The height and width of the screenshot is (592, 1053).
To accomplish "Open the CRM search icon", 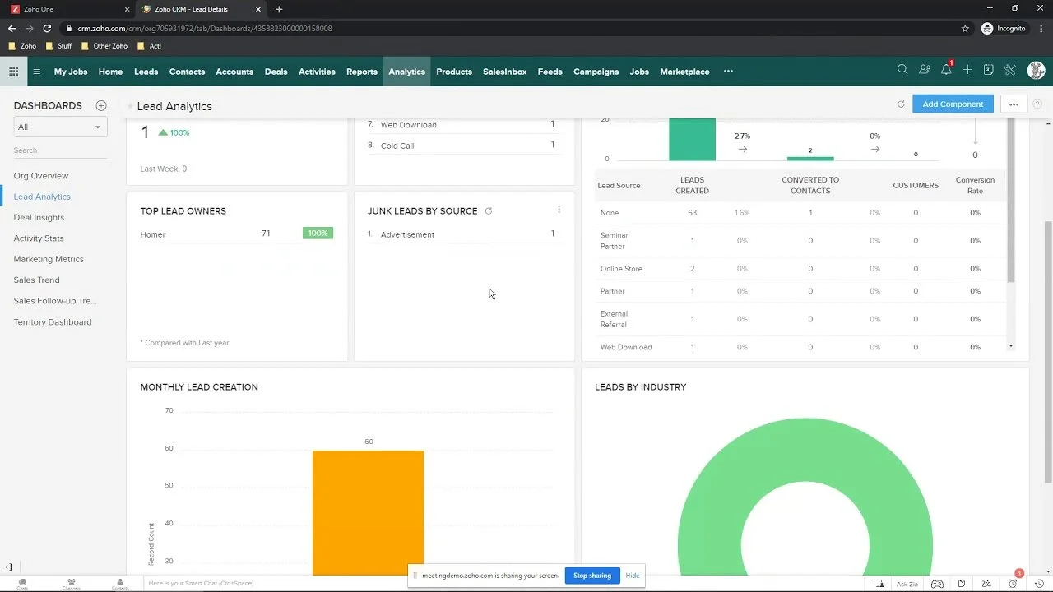I will pyautogui.click(x=902, y=71).
